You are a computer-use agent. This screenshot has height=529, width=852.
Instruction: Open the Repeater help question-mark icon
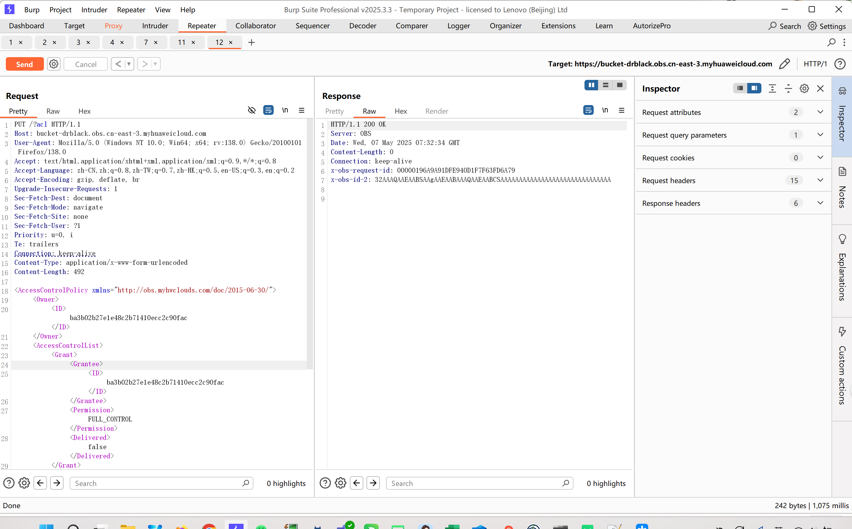click(x=840, y=64)
